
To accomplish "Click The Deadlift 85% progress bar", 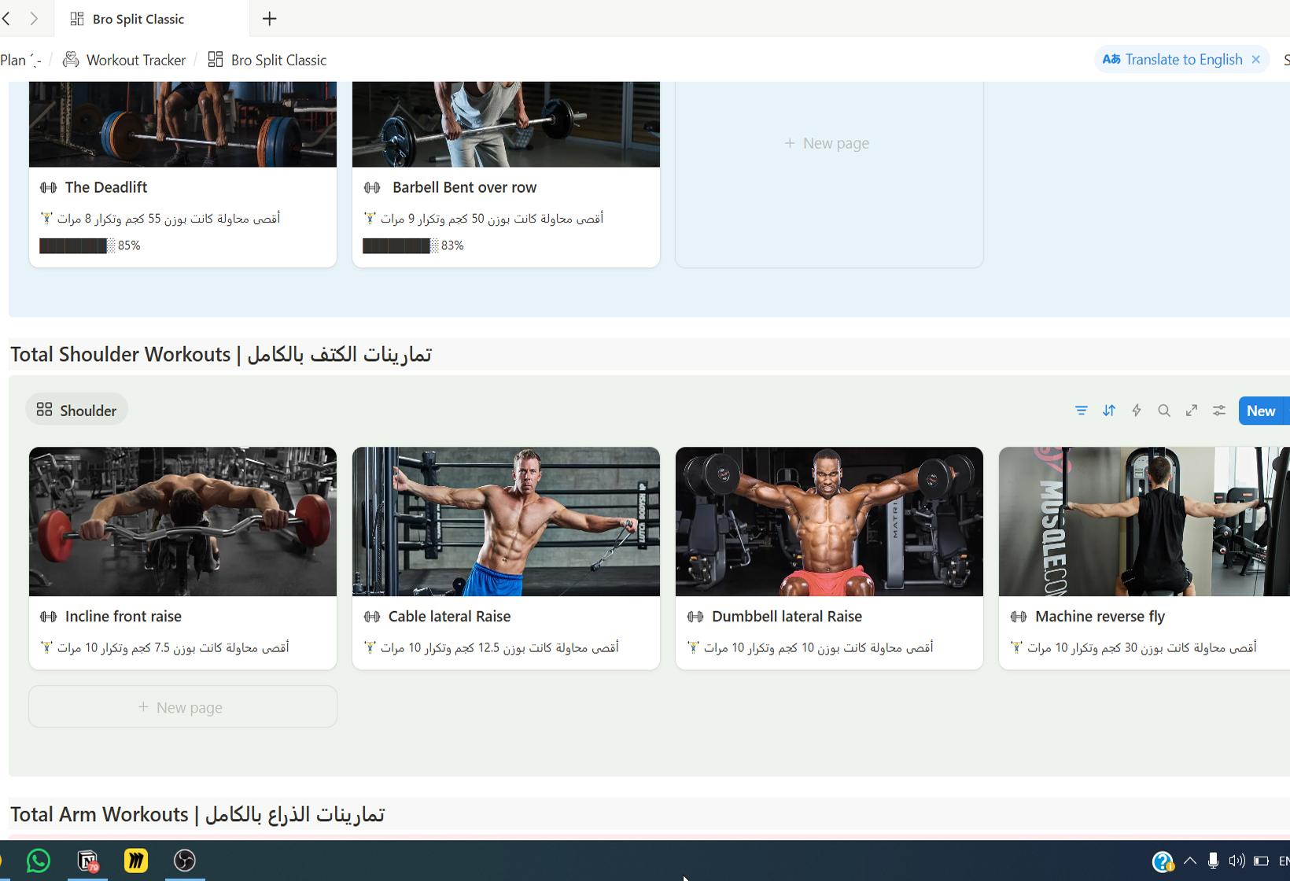I will tap(75, 245).
